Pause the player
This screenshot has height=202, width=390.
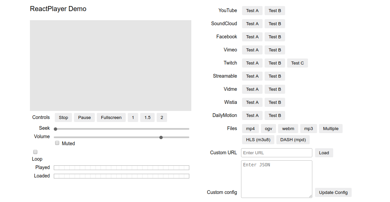pos(84,117)
